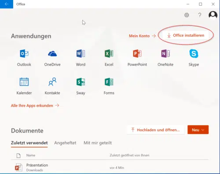Open the account profile avatar
This screenshot has width=220, height=174.
[213, 15]
